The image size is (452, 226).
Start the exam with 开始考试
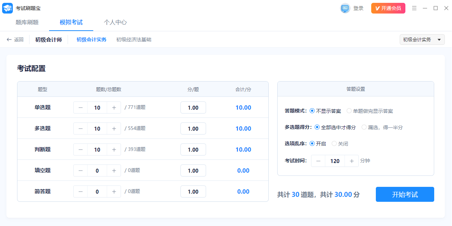[405, 194]
